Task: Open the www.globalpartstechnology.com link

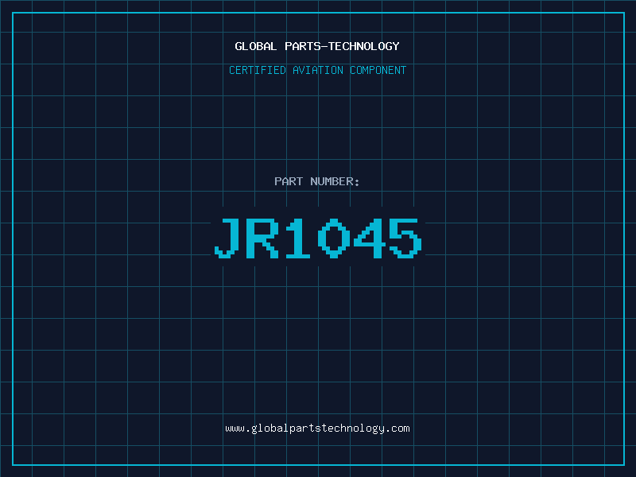Action: (317, 429)
